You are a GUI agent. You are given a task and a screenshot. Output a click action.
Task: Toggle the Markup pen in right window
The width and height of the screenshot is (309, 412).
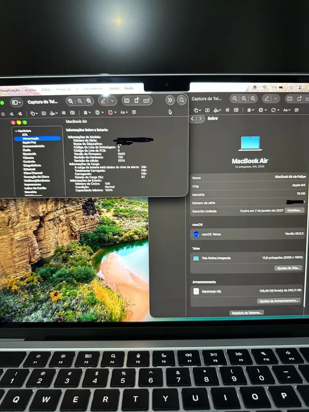coord(267,99)
